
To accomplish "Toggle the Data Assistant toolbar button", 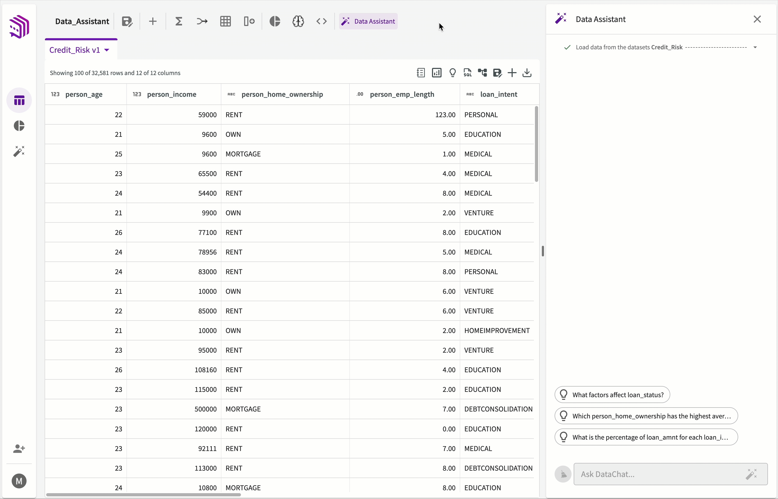I will click(x=368, y=21).
